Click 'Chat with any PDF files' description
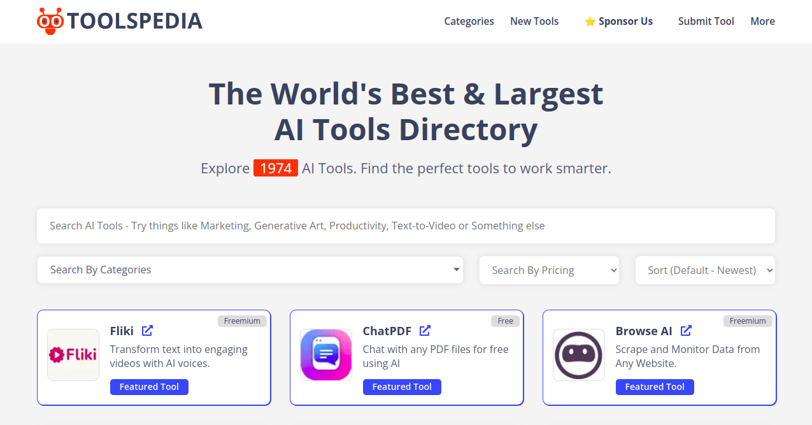This screenshot has height=425, width=812. coord(436,356)
